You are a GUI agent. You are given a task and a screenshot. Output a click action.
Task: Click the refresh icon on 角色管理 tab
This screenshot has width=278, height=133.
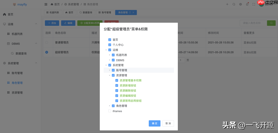[x=130, y=12]
